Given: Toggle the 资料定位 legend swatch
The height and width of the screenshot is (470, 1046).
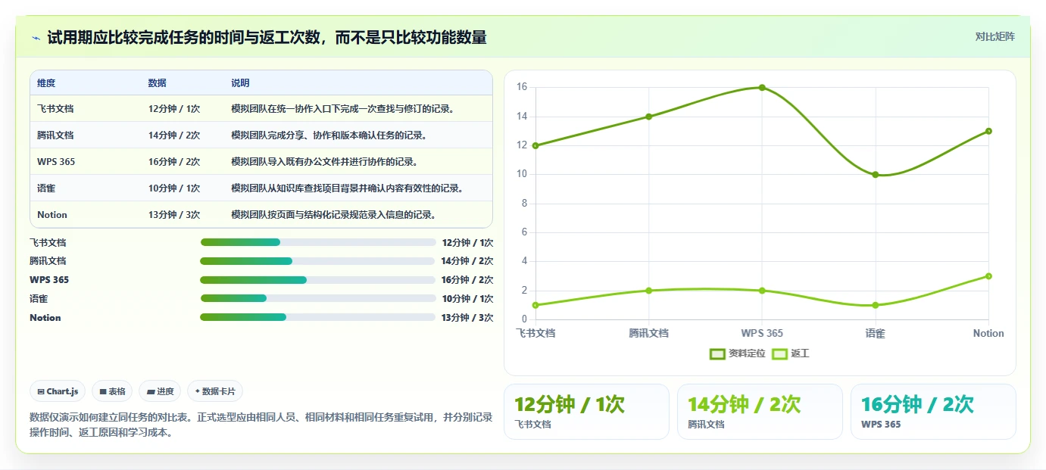Looking at the screenshot, I should coord(717,353).
